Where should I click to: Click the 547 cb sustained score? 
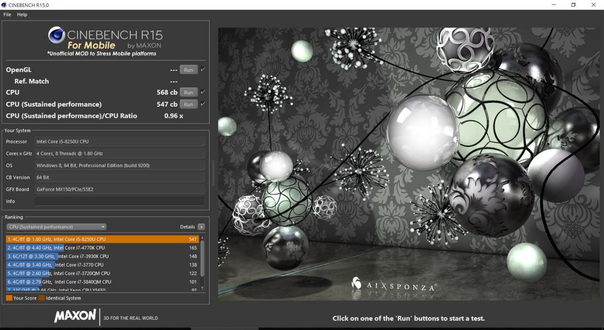(167, 104)
